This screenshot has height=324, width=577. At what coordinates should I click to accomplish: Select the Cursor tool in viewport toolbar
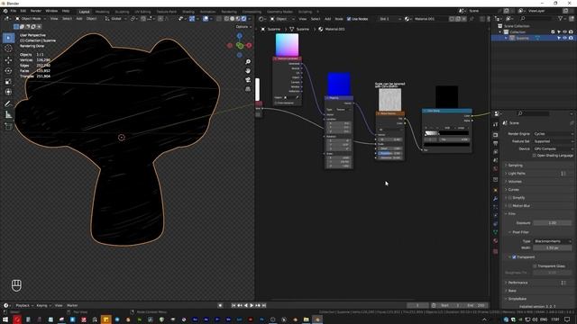coord(8,49)
